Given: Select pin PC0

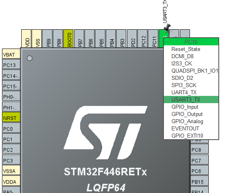Looking at the screenshot, I should (x=11, y=128).
